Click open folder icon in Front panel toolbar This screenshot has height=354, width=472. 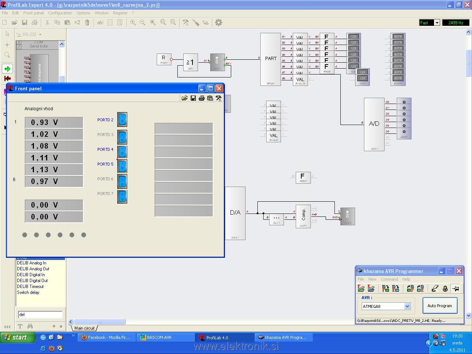184,98
